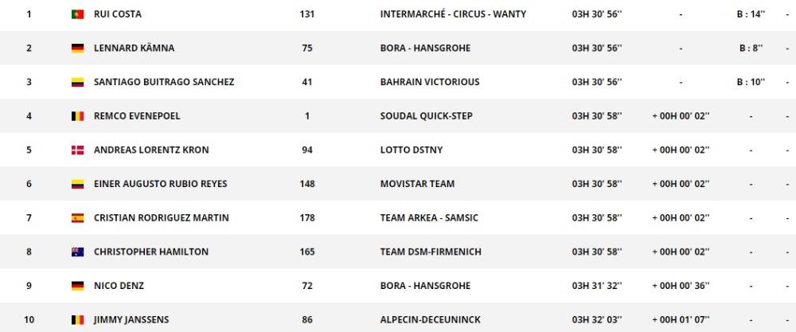This screenshot has height=332, width=796.
Task: Open Soudal Quick-Step team link
Action: click(427, 115)
